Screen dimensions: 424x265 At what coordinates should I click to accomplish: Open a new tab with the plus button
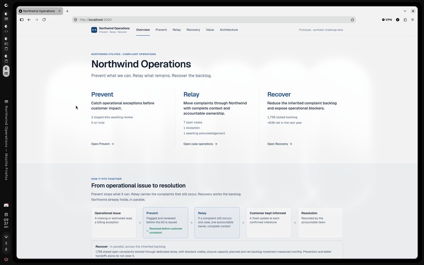click(67, 11)
